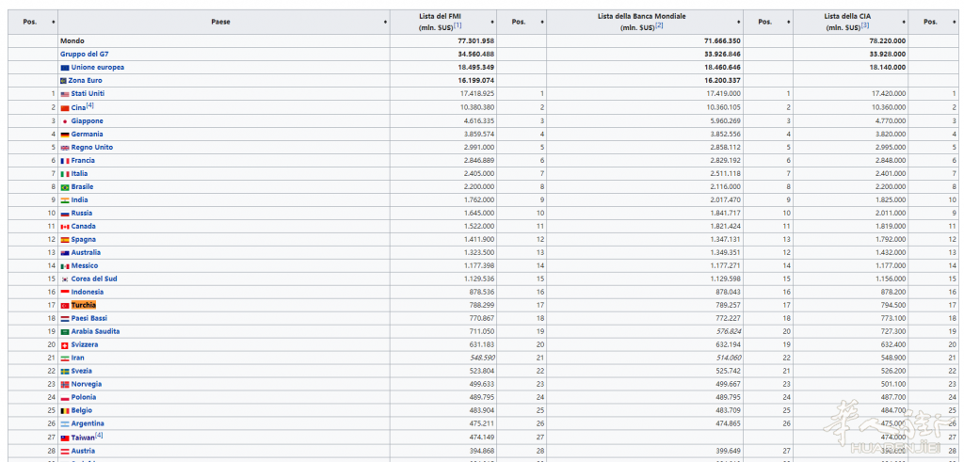
Task: Click footnote [4] next to Cina
Action: tap(89, 105)
